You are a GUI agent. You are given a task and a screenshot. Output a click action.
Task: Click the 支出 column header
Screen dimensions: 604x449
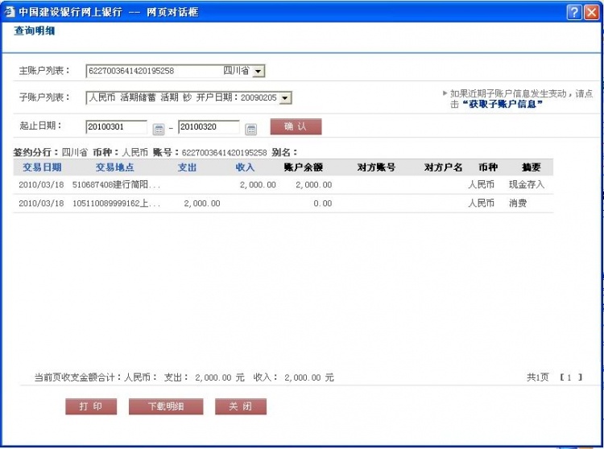pos(187,167)
